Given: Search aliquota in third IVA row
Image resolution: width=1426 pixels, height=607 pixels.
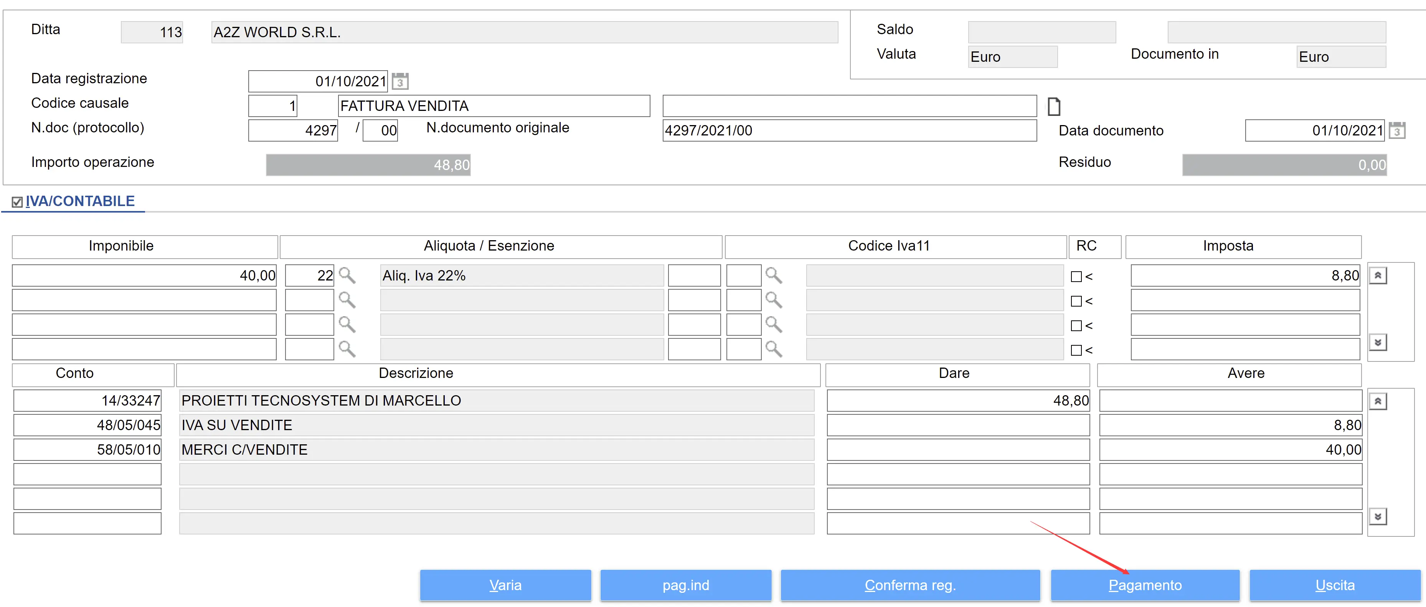Looking at the screenshot, I should (x=347, y=324).
